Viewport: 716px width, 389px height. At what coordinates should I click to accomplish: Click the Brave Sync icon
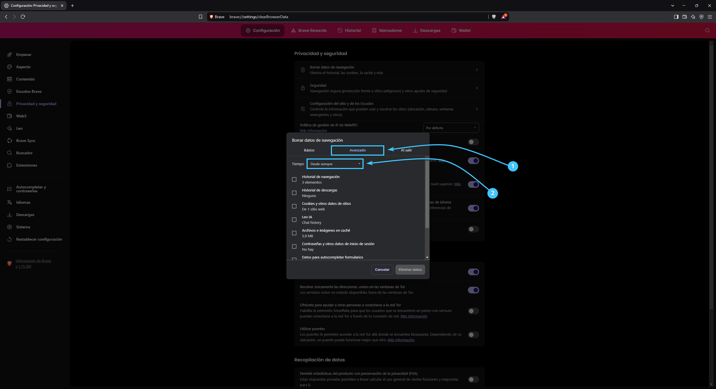(10, 141)
